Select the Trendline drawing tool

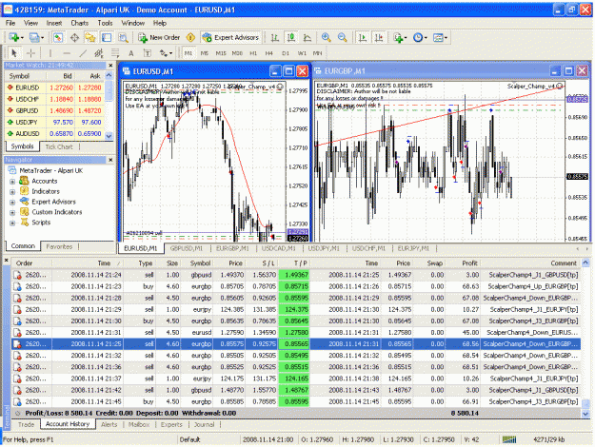83,53
